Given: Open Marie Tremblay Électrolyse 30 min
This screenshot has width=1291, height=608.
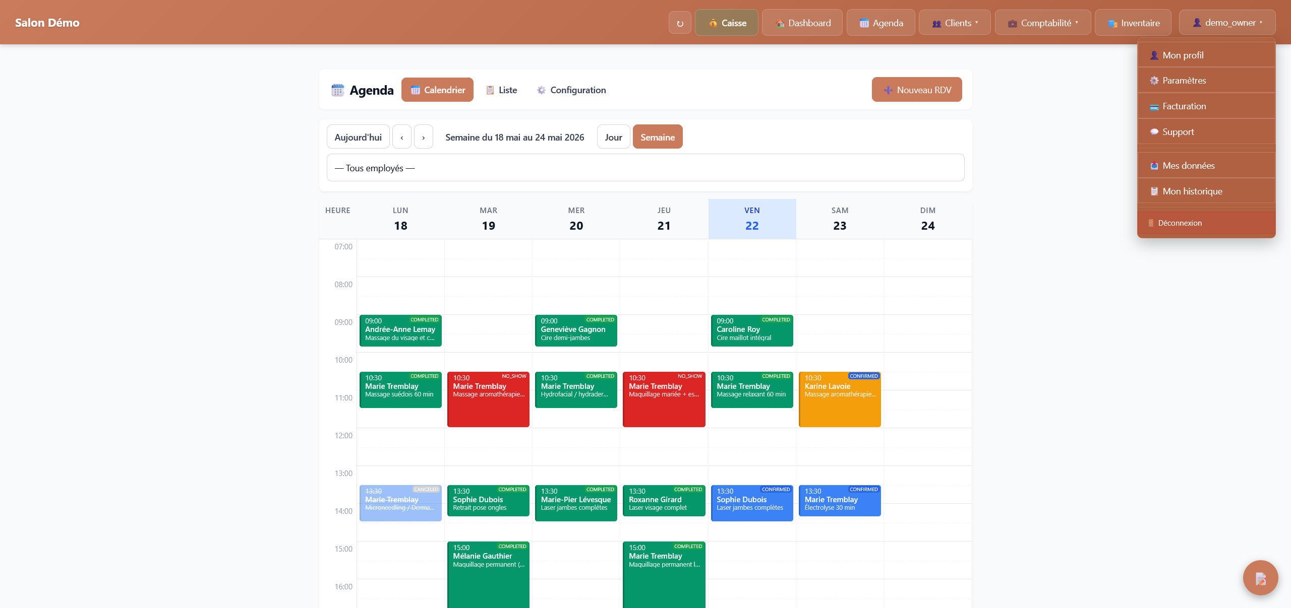Looking at the screenshot, I should 840,500.
